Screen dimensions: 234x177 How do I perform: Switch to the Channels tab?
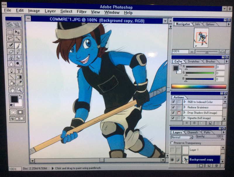[192, 132]
